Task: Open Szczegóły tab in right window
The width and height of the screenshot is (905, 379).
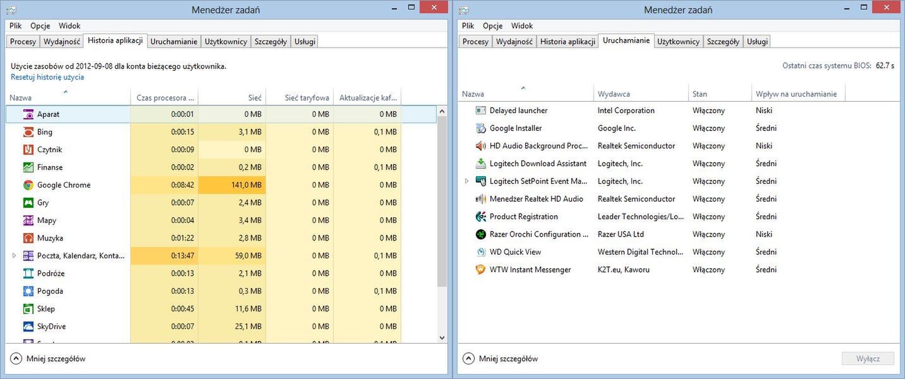Action: (723, 42)
